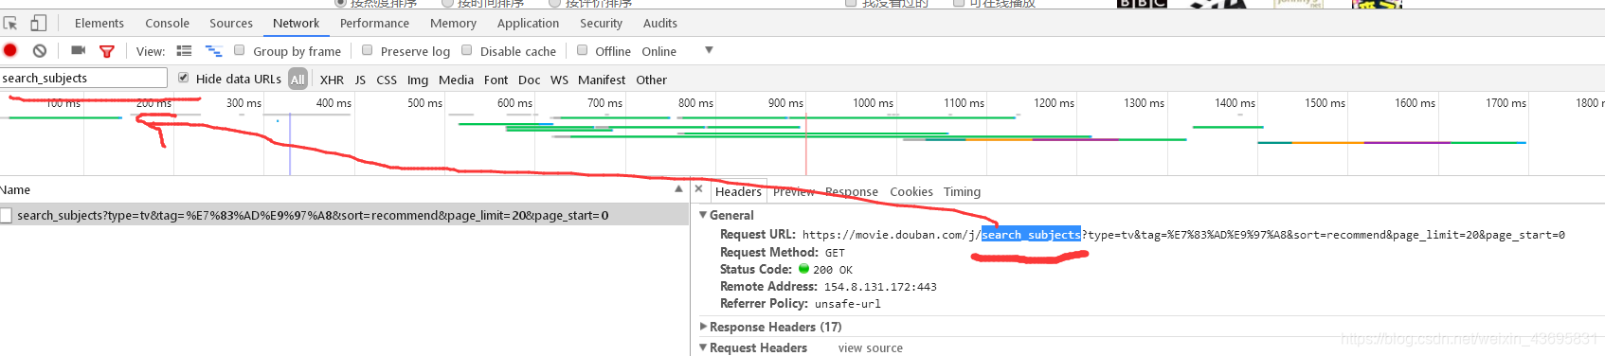Show the Timing tab of the request
Viewport: 1605px width, 356px height.
tap(963, 191)
